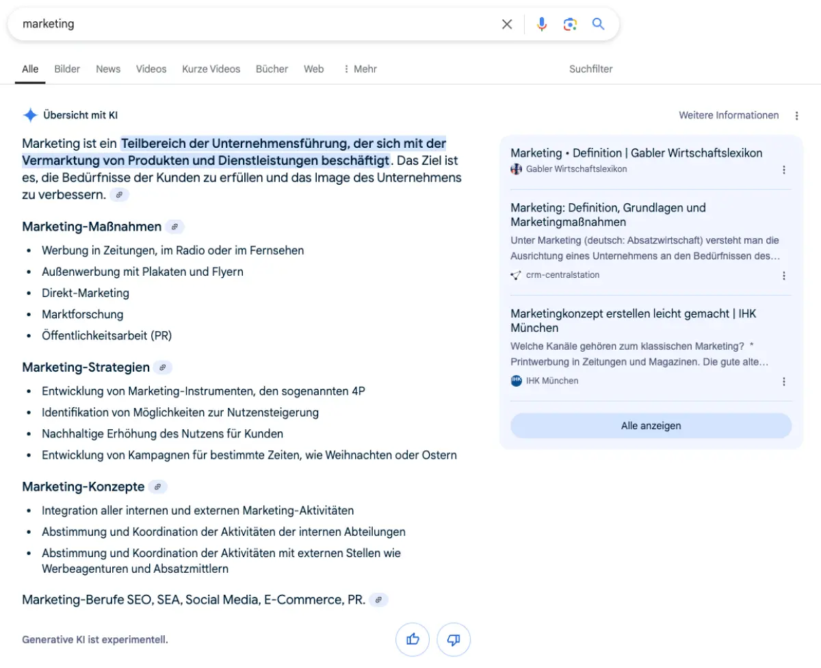
Task: Open the source link chip after 'zu verbessern.'
Action: coord(120,195)
